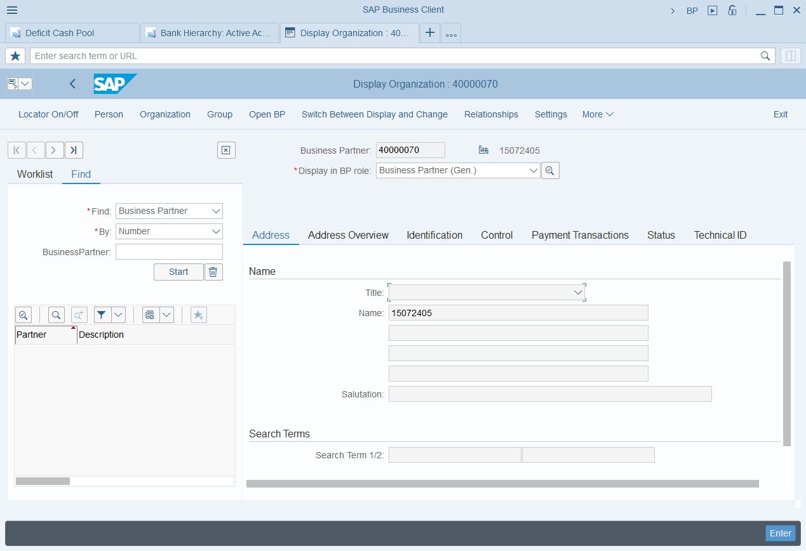
Task: Toggle the side panel layout icon
Action: [791, 56]
